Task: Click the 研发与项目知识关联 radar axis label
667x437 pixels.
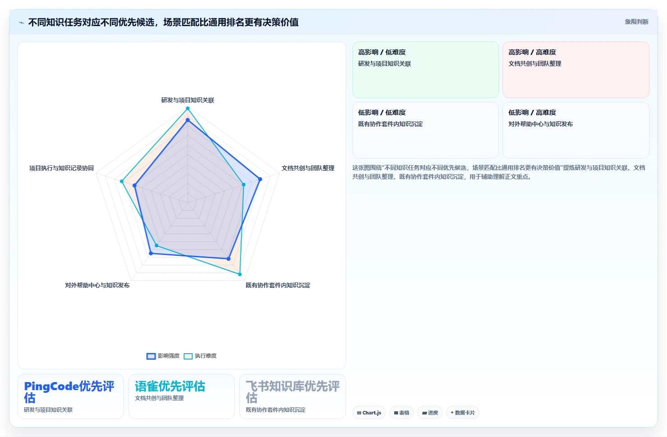Action: tap(187, 100)
